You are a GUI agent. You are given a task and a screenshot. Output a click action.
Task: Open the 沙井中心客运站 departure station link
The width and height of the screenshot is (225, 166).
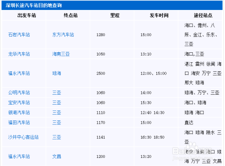[23, 137]
